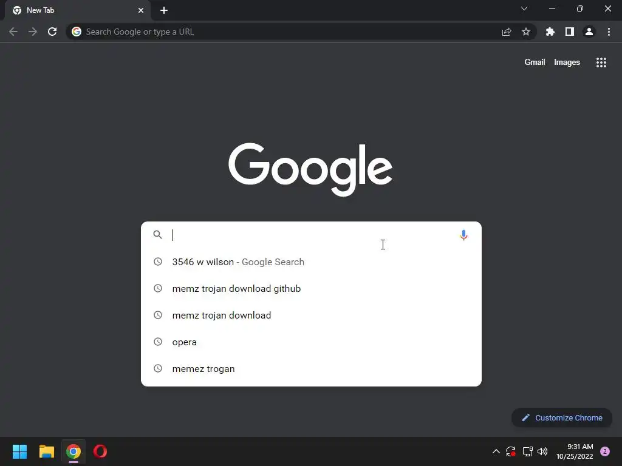Toggle the side panel icon
622x466 pixels.
tap(570, 32)
